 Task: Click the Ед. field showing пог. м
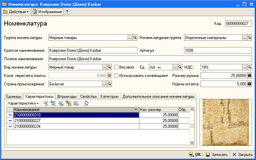[161, 67]
